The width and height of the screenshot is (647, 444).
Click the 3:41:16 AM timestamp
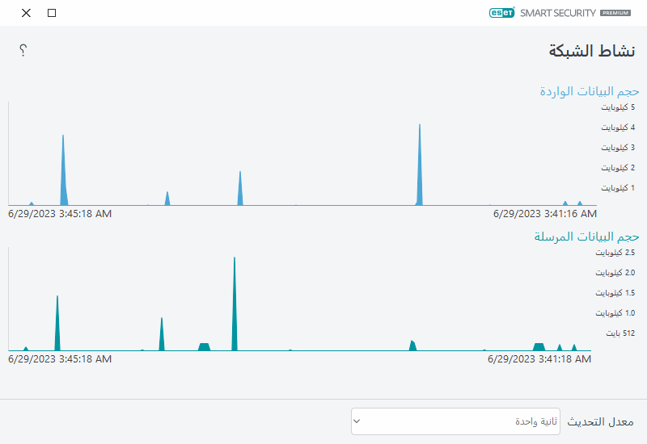(x=544, y=214)
